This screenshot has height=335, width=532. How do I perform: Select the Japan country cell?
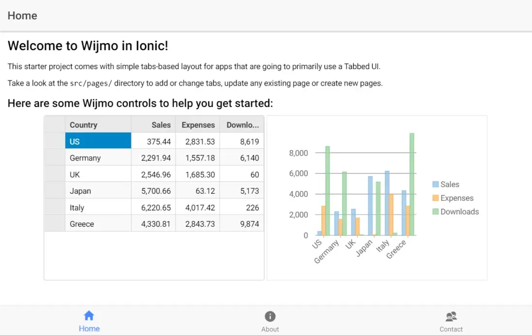(98, 190)
